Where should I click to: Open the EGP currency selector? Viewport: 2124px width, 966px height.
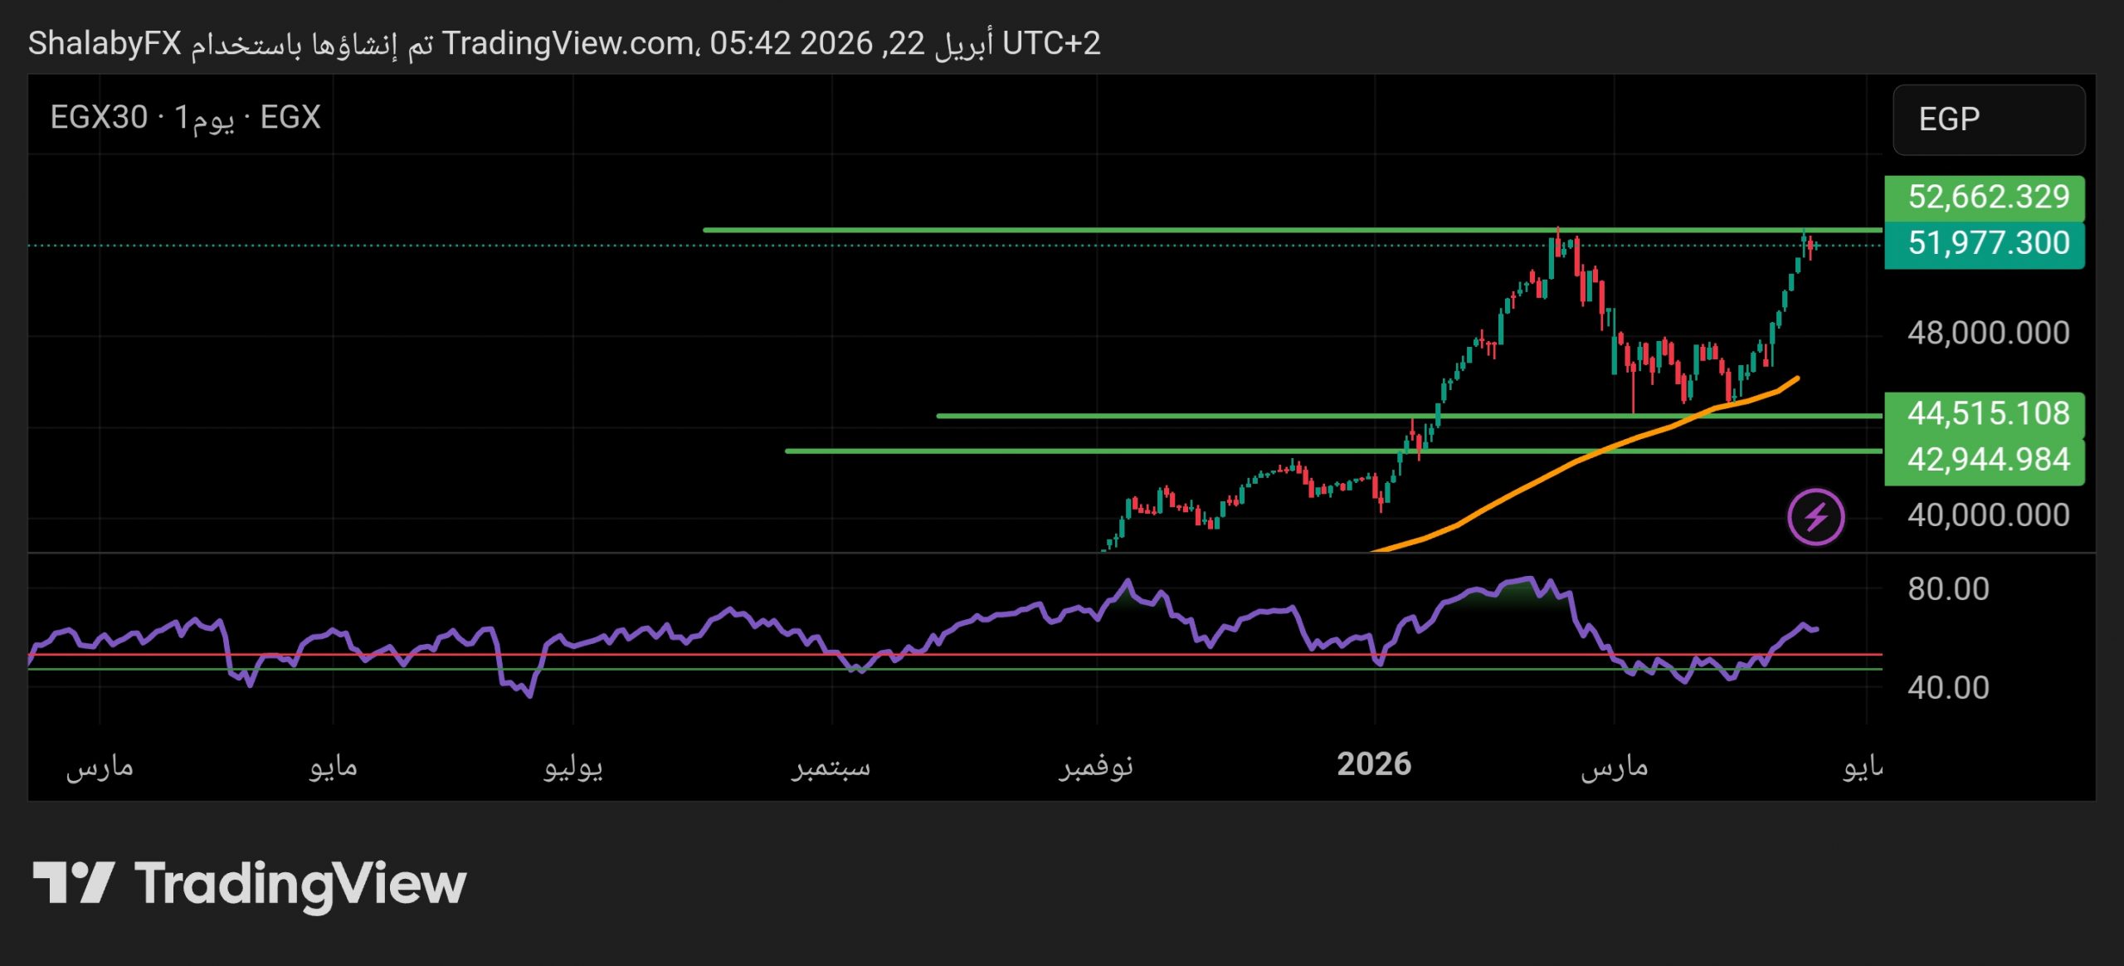(1988, 120)
